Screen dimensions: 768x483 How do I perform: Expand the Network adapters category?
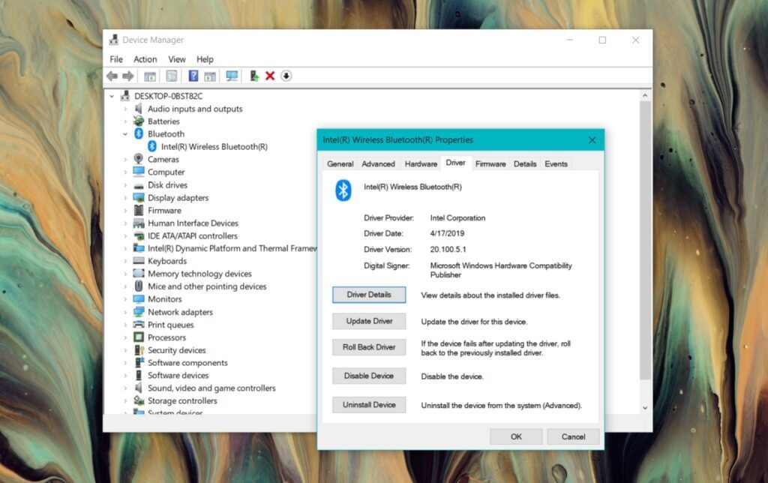(x=125, y=311)
